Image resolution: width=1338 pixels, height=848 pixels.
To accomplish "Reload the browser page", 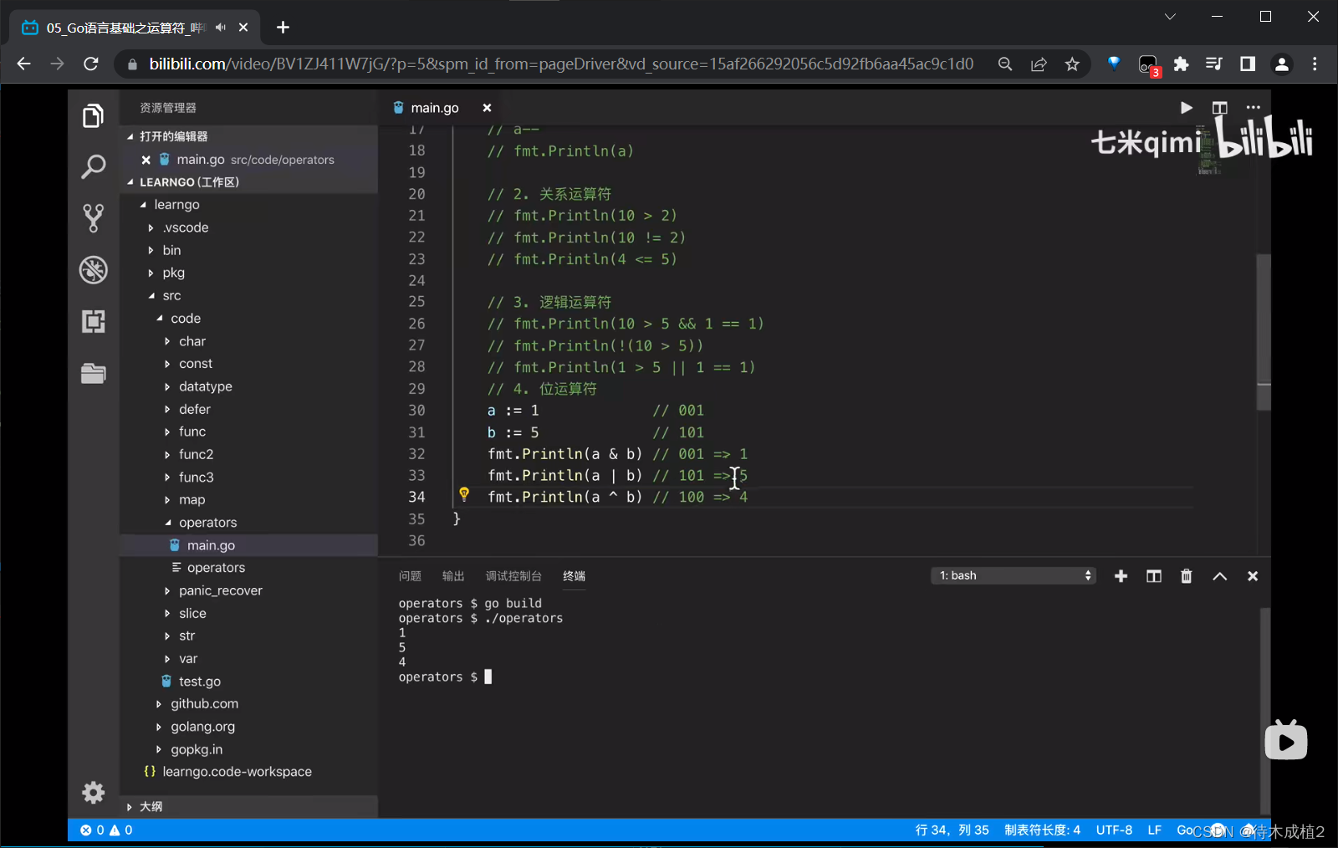I will pos(91,64).
